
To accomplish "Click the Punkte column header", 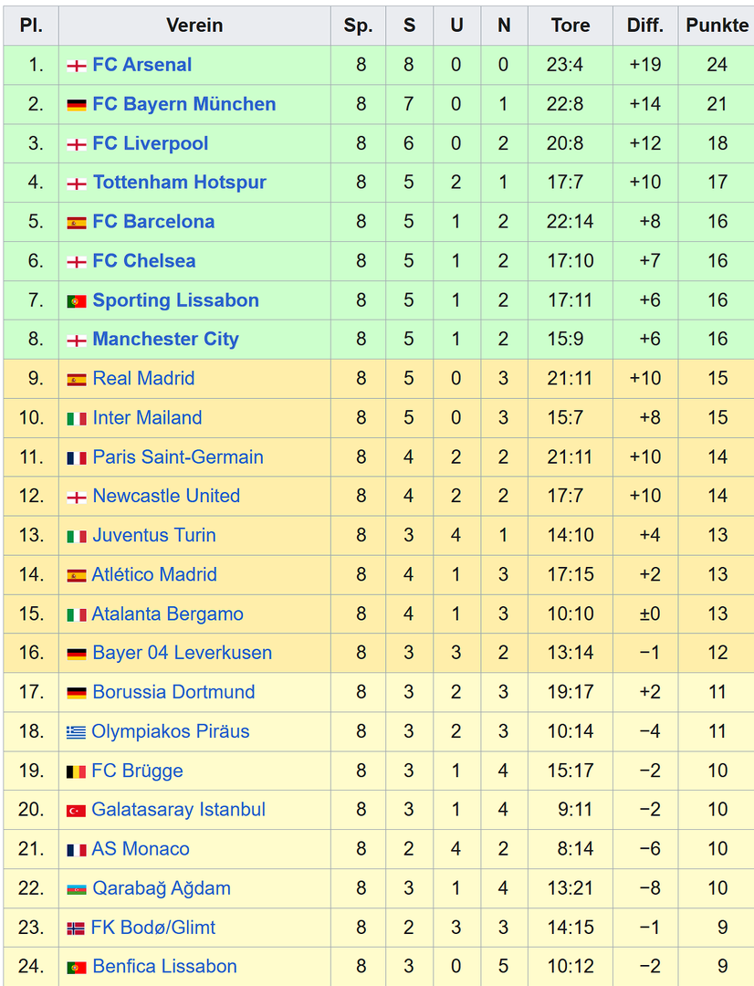I will [717, 26].
